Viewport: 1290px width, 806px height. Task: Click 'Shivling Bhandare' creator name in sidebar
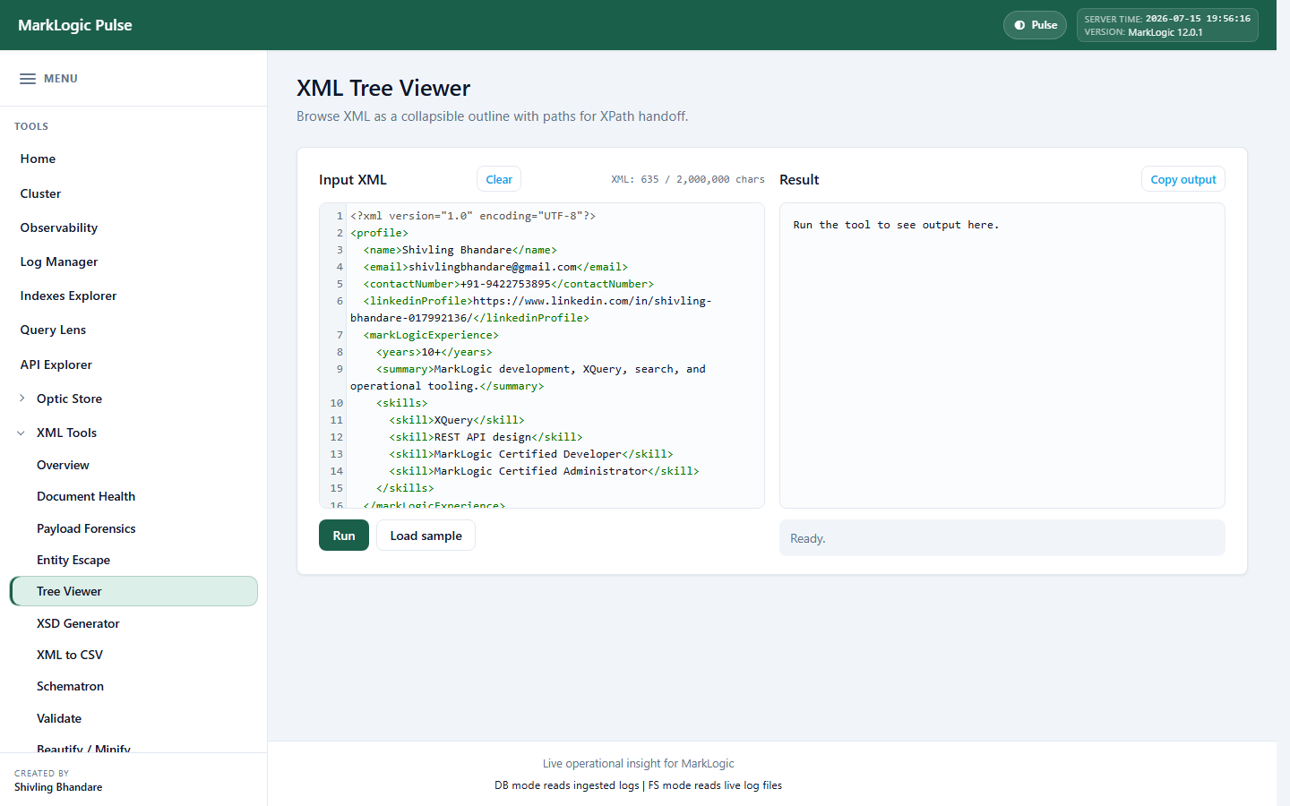tap(58, 787)
